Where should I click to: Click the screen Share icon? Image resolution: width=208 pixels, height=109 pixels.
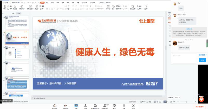(76, 105)
